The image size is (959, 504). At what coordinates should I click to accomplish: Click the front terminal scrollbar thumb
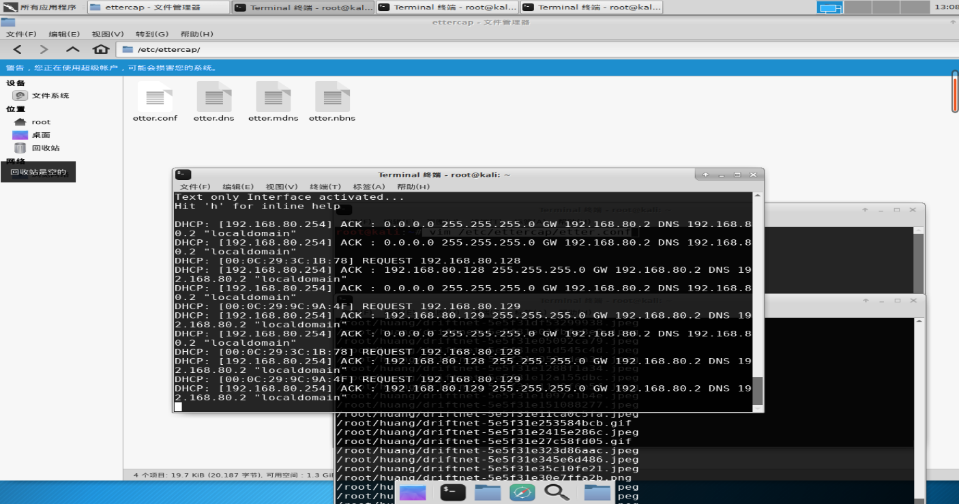click(x=757, y=391)
